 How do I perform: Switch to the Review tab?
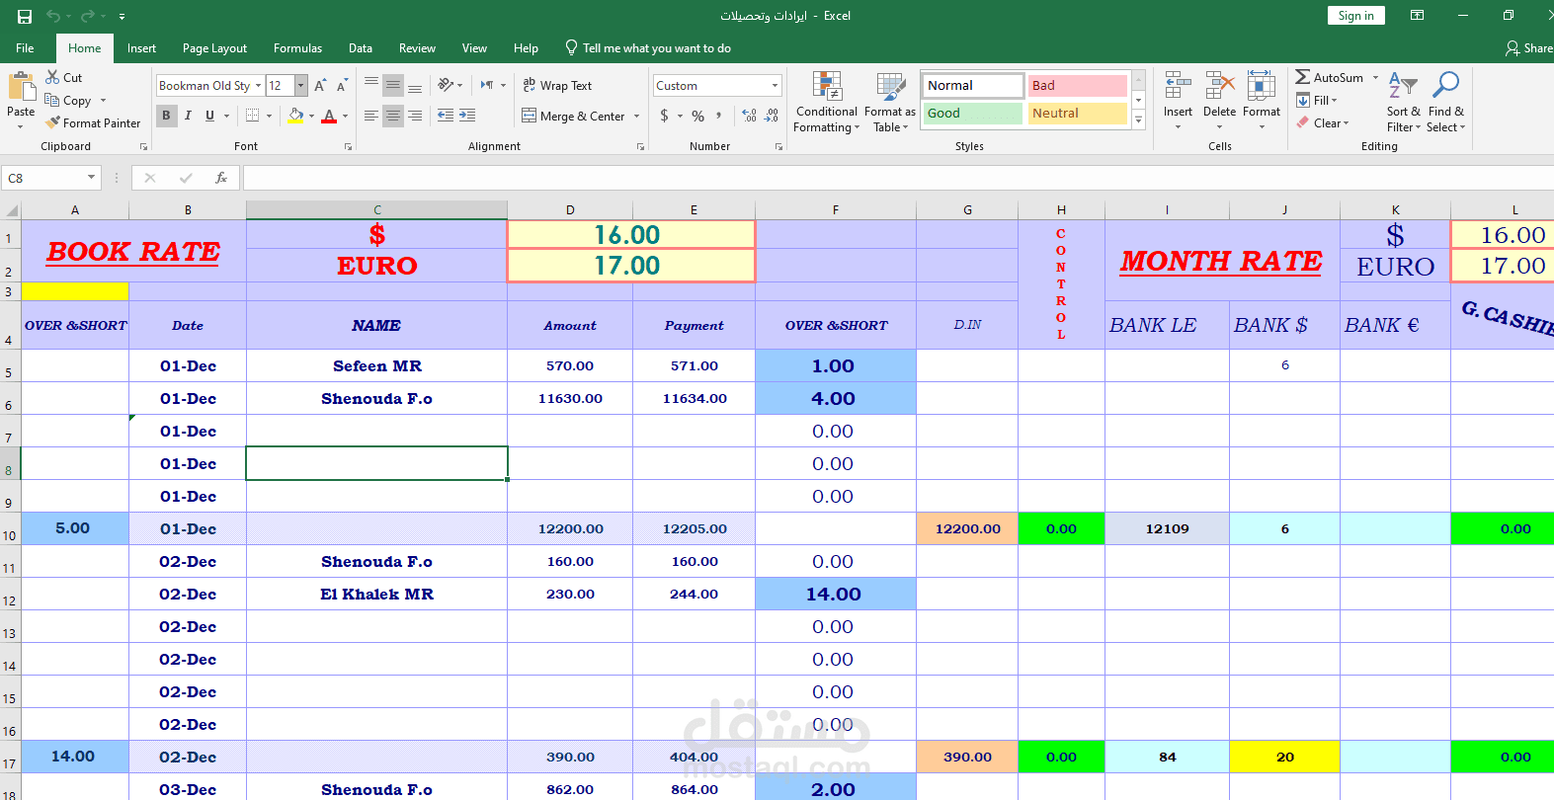(x=417, y=47)
